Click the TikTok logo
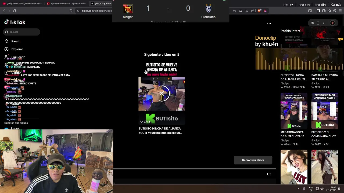 pyautogui.click(x=15, y=22)
